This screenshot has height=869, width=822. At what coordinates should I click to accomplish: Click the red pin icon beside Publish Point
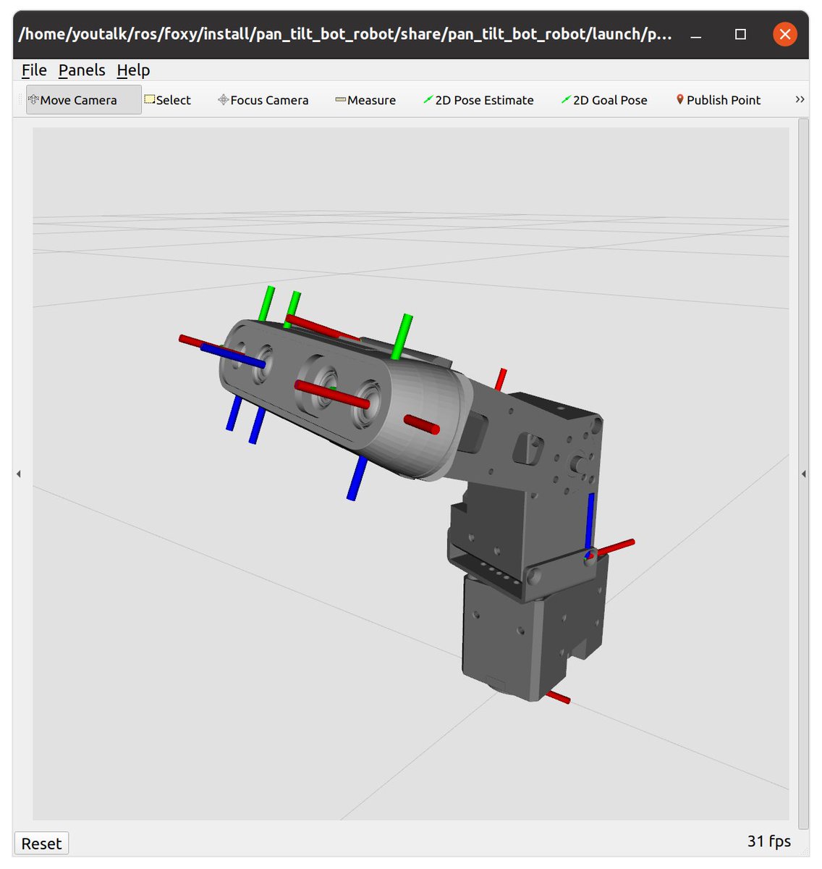click(x=679, y=99)
